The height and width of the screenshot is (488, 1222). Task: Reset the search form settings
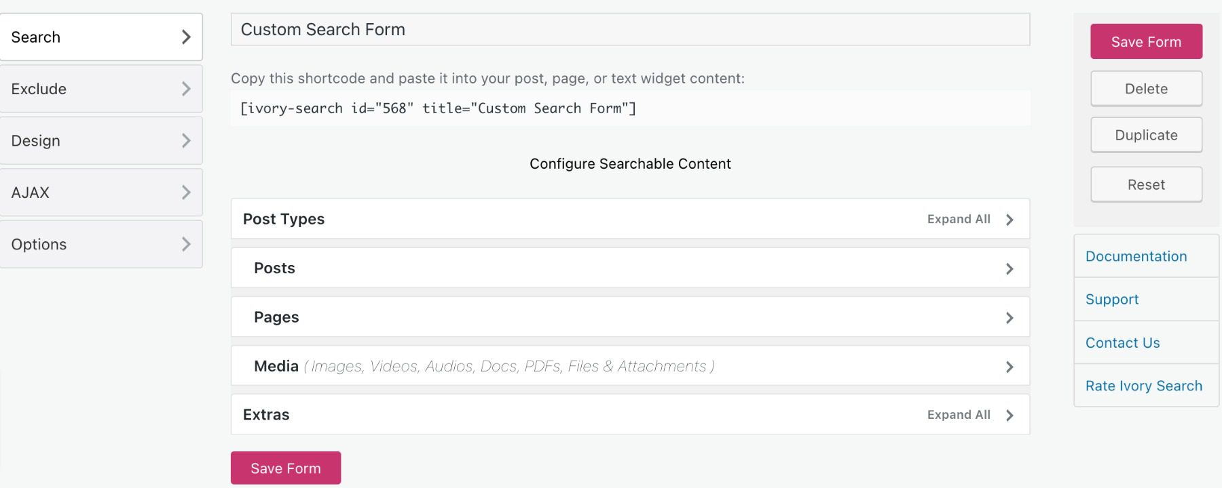coord(1146,184)
